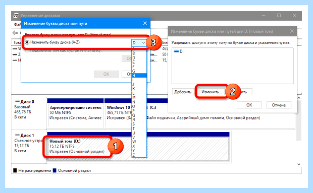Click the 'Отмена' button
Viewport: 313px width, 193px height.
coord(279,105)
